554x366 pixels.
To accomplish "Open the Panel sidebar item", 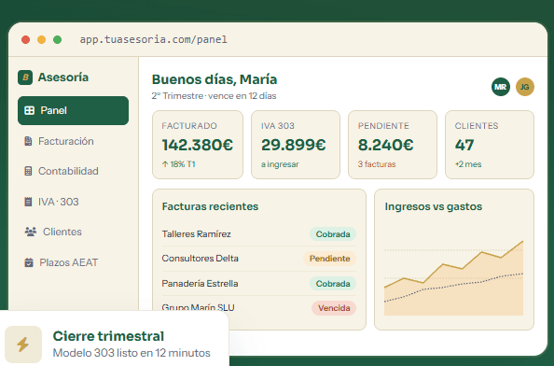I will [x=73, y=110].
